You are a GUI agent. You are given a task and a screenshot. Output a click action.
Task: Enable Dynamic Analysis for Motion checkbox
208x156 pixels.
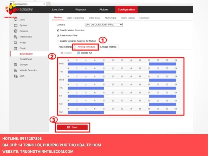[x=58, y=41]
